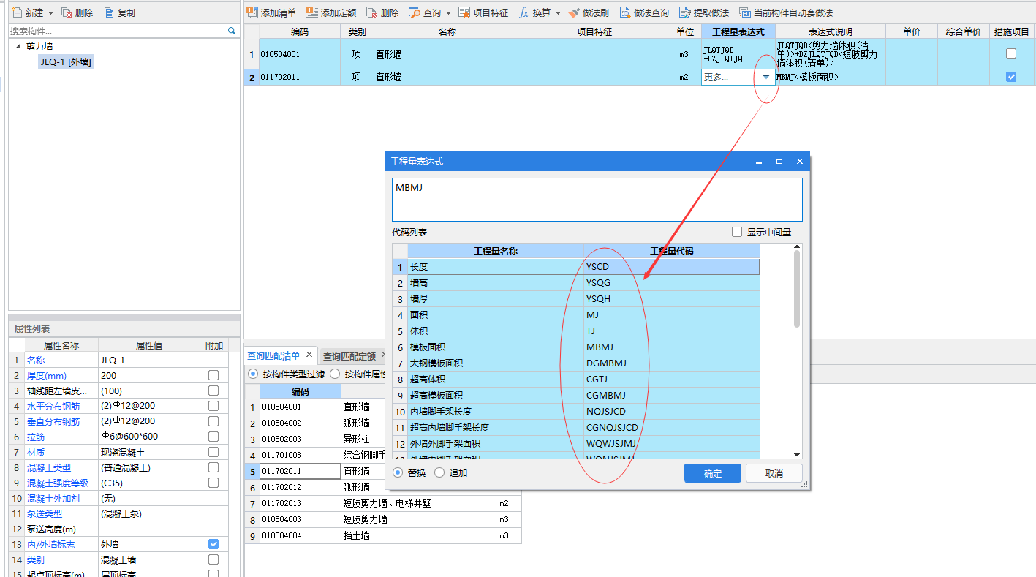Uncheck 附加 for 内/外墙标志
The image size is (1036, 577).
(x=213, y=544)
